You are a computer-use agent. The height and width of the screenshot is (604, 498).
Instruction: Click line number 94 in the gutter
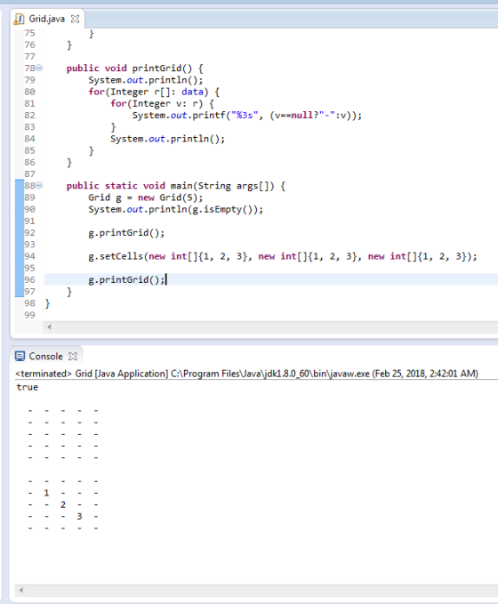29,256
